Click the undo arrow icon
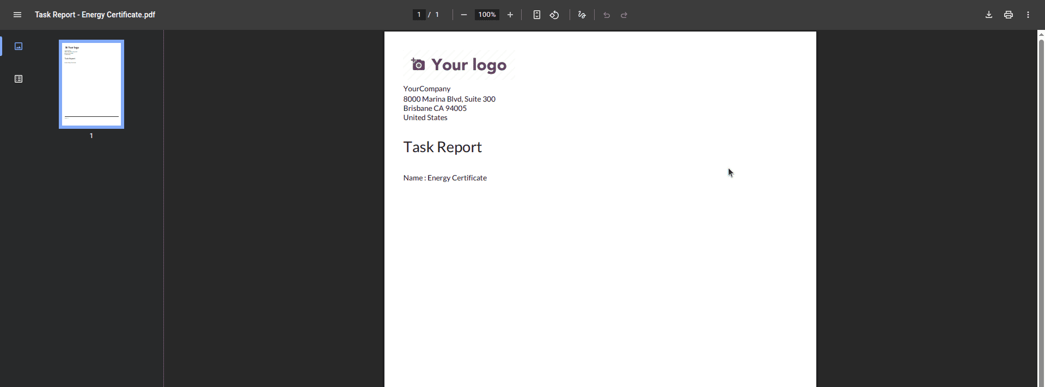 (607, 15)
